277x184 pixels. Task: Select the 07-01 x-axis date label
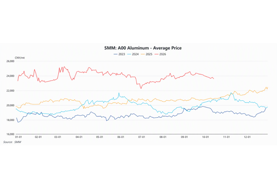pos(142,137)
